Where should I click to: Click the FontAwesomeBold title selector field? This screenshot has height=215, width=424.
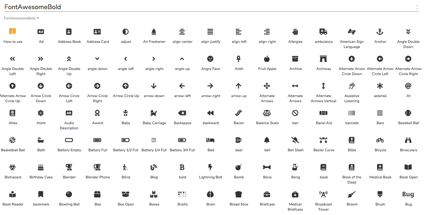pyautogui.click(x=206, y=7)
